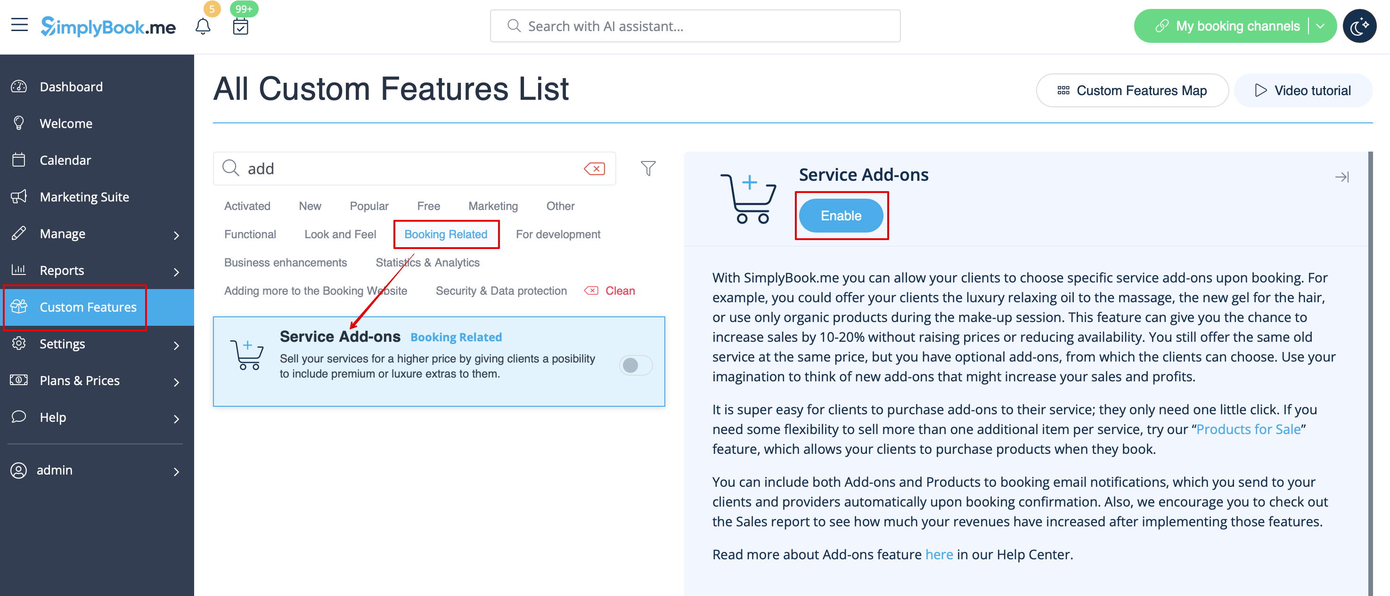Expand the Manage sidebar submenu

[176, 234]
